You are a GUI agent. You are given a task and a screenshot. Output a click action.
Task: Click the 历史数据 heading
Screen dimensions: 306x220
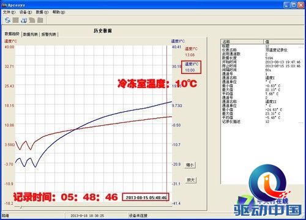tap(103, 31)
